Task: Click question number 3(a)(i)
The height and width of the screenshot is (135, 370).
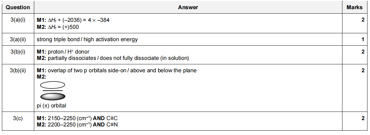Action: coord(18,20)
